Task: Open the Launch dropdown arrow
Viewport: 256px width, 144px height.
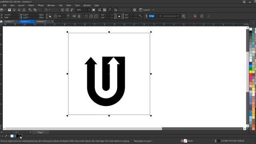Action: coord(153,10)
